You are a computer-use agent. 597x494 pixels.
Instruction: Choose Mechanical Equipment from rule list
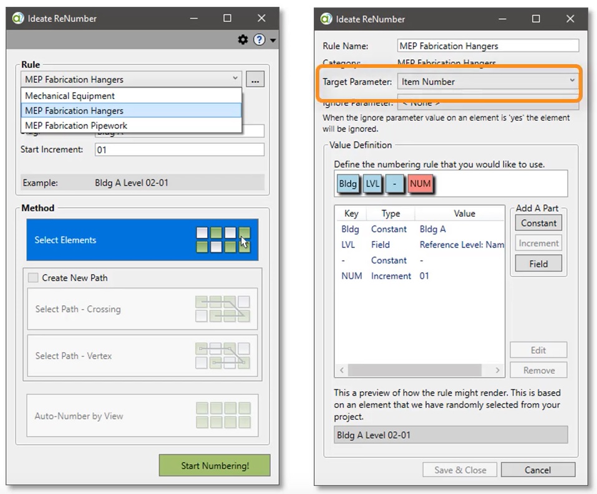point(132,95)
